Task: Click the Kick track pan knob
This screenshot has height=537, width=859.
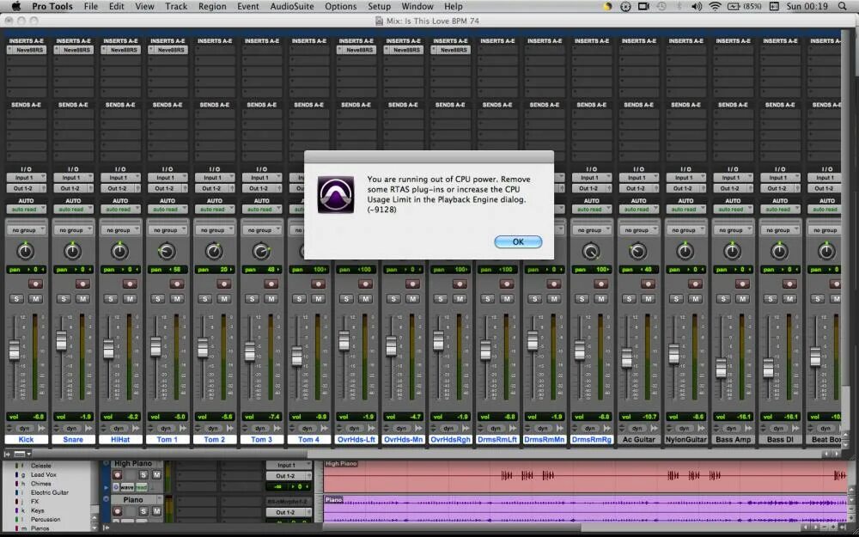Action: point(25,252)
